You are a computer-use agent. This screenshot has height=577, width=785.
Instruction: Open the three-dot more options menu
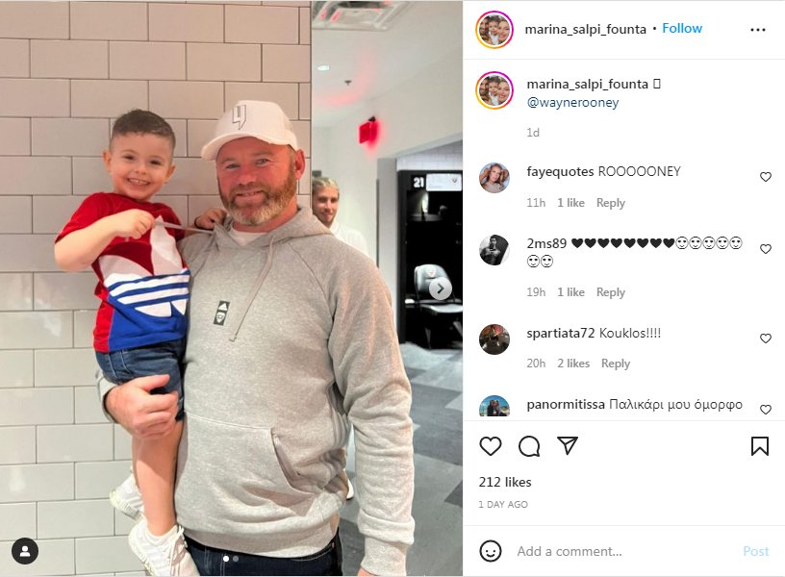coord(757,30)
